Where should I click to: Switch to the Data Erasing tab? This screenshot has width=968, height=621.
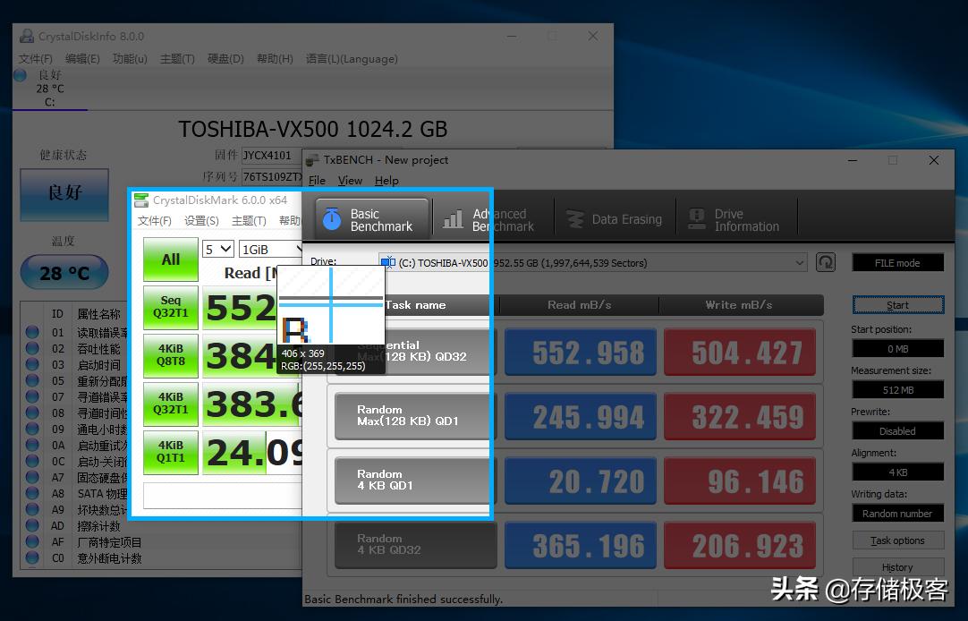(x=615, y=219)
